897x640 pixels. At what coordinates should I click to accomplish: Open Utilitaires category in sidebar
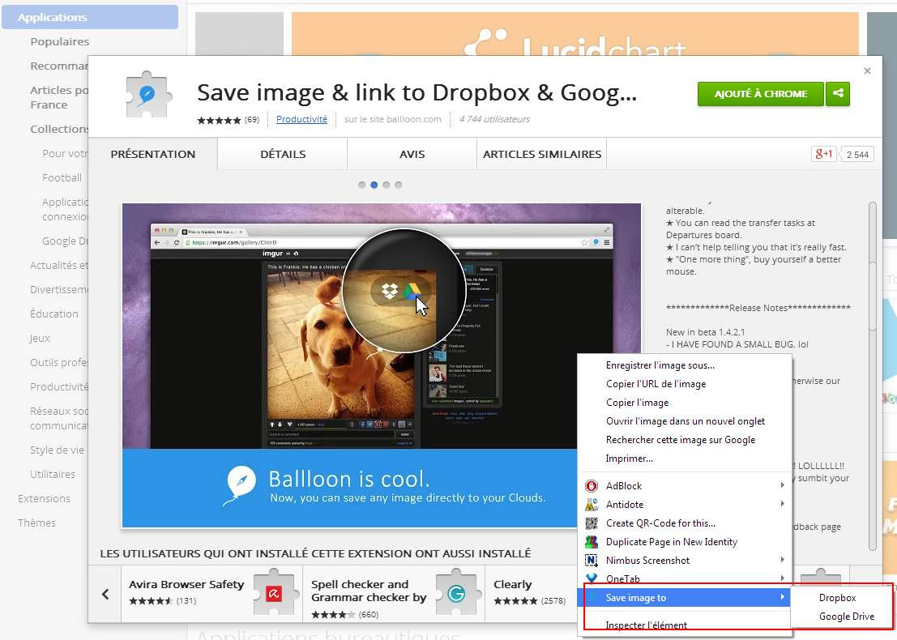52,474
